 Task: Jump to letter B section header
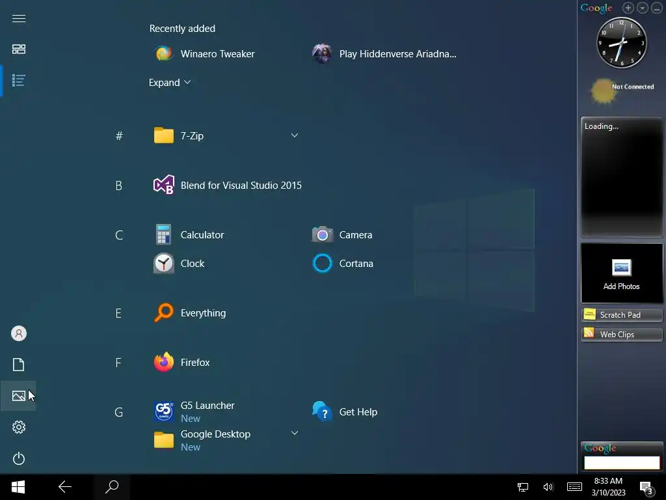tap(119, 186)
